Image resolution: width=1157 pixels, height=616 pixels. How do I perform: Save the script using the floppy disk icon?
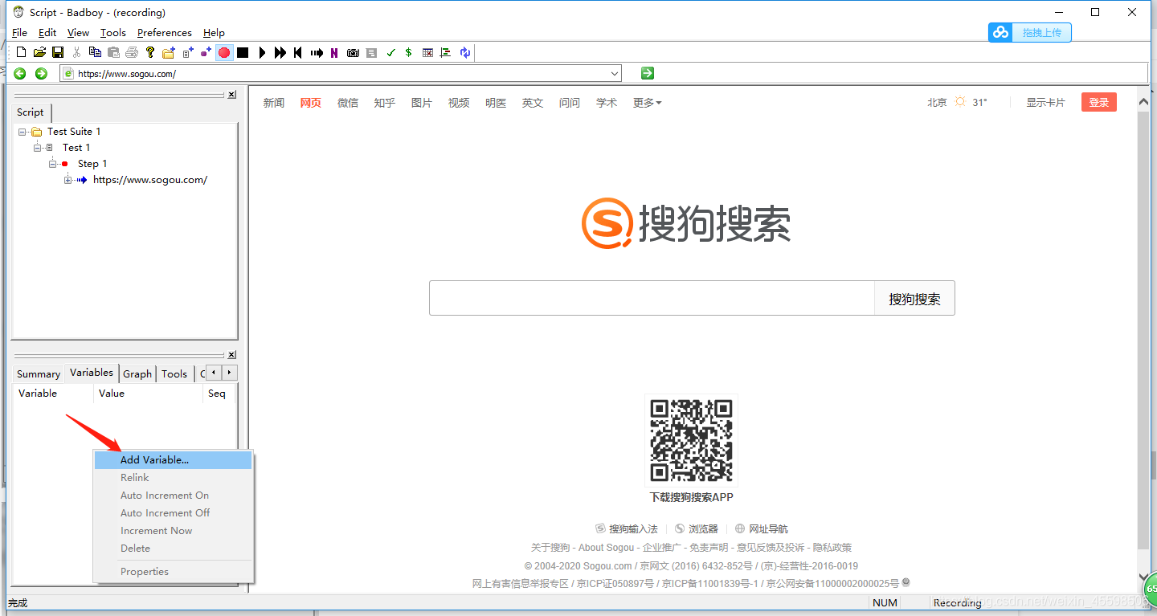58,52
